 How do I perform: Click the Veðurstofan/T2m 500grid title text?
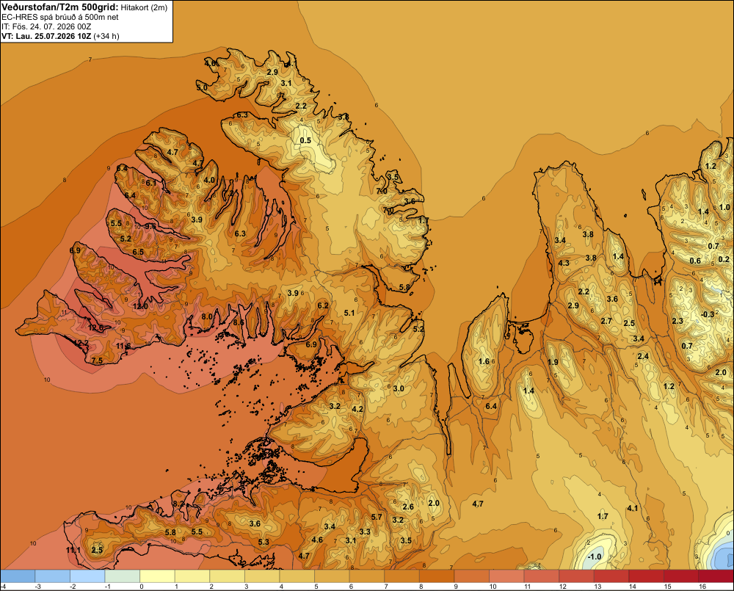pos(60,7)
